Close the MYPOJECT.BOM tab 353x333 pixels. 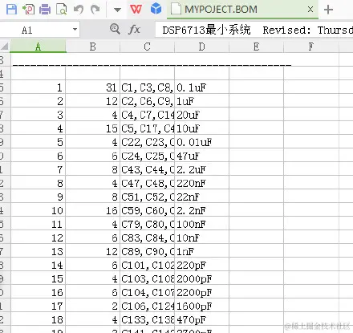click(x=310, y=10)
